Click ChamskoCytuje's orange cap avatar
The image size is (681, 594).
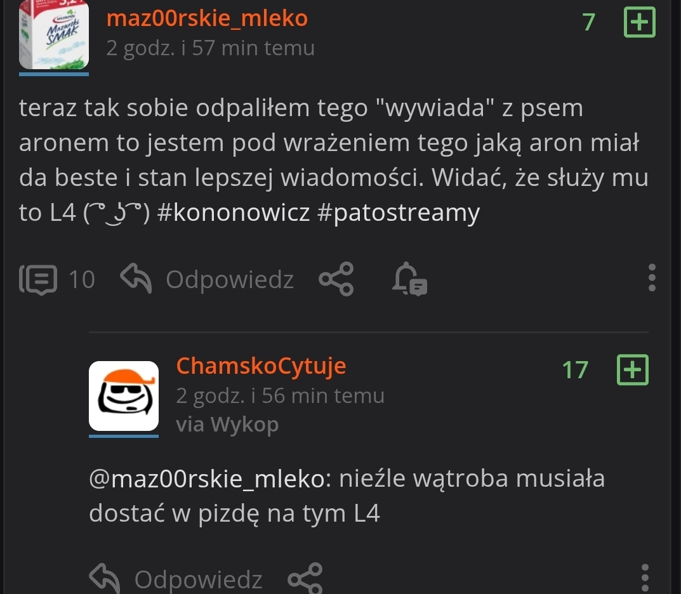[124, 396]
